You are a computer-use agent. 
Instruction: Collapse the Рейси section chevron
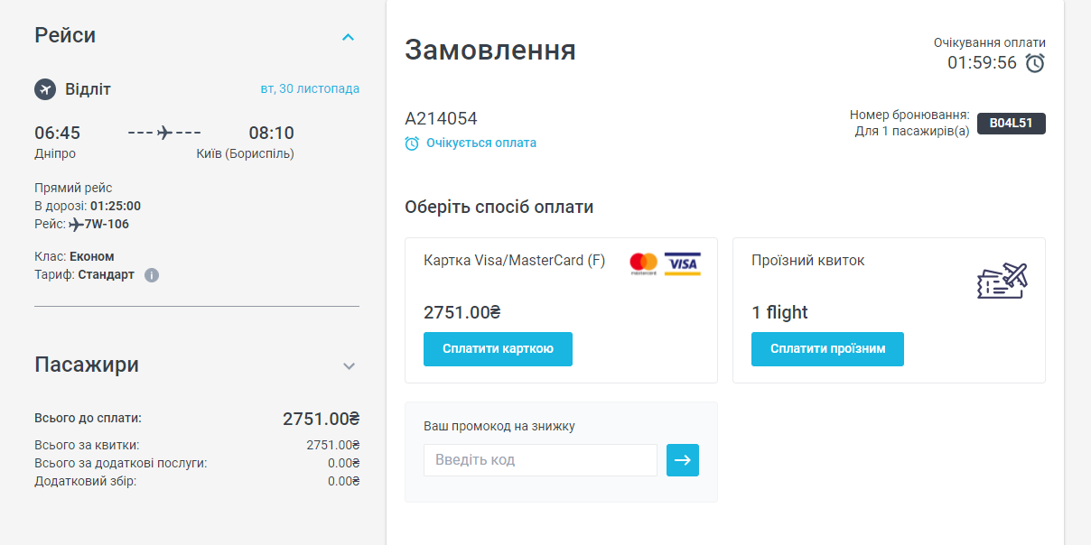349,37
